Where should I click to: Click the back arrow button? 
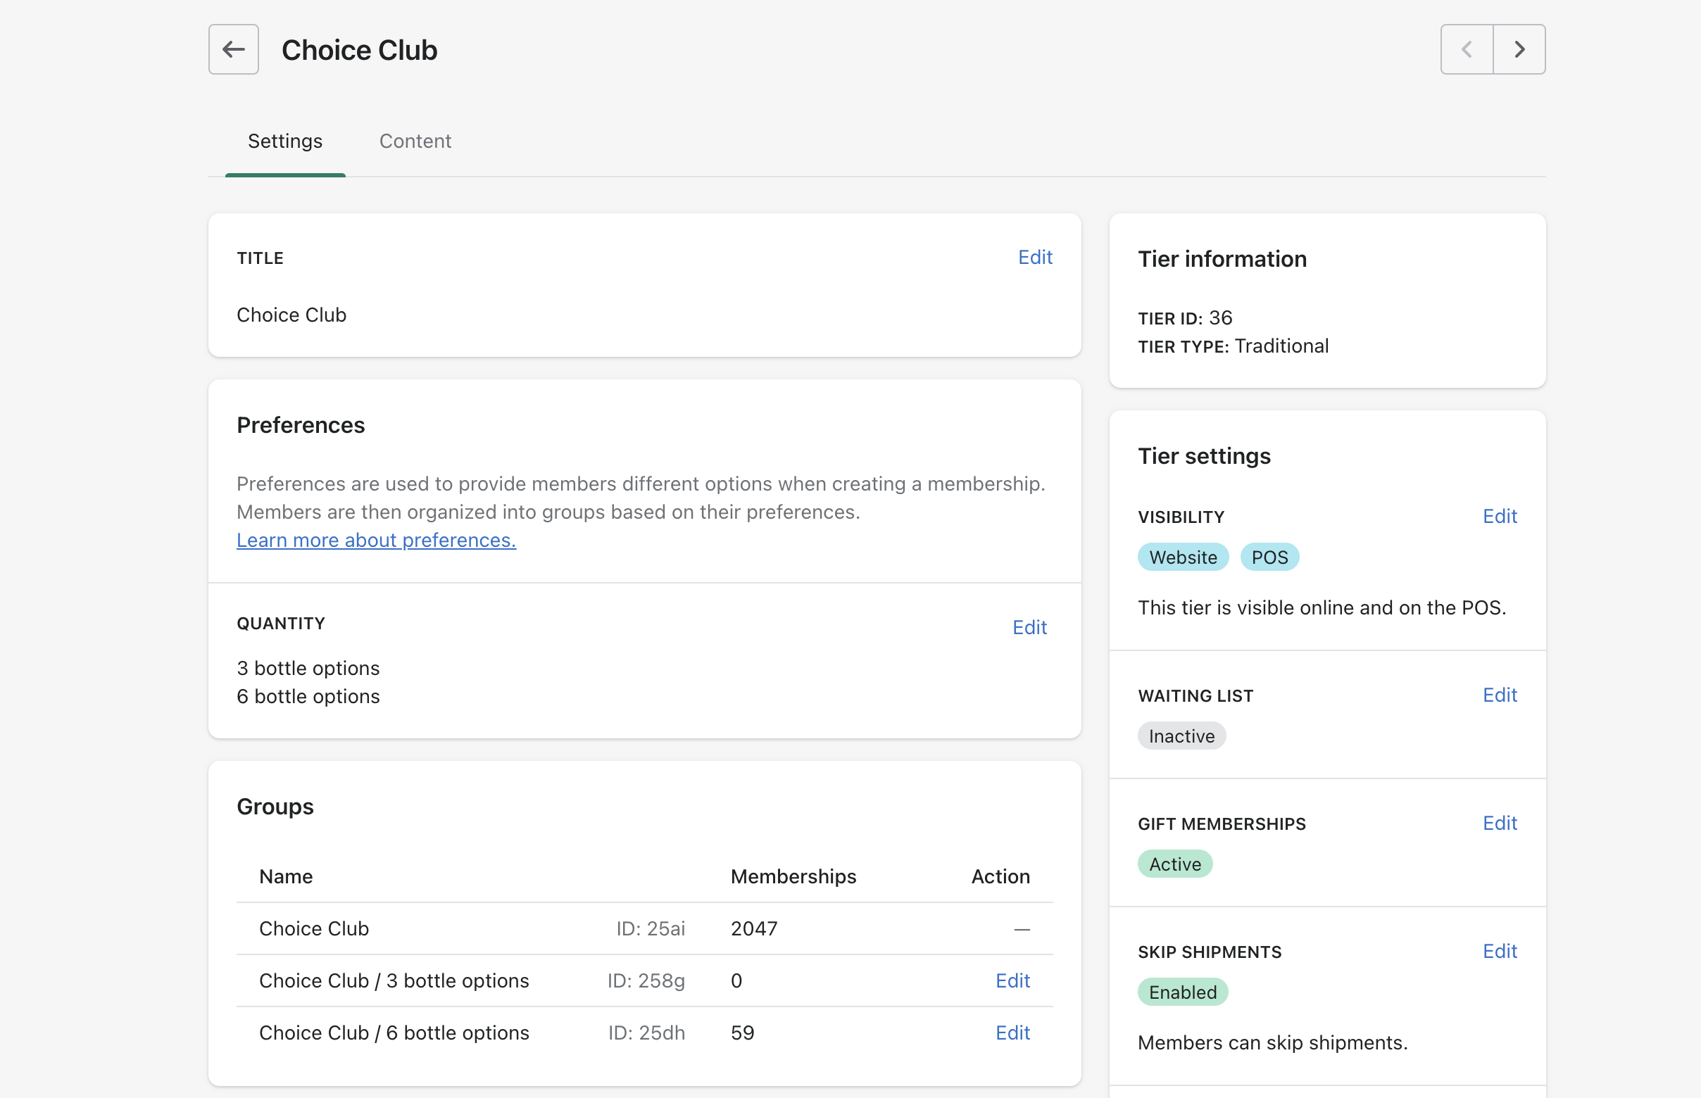tap(233, 49)
